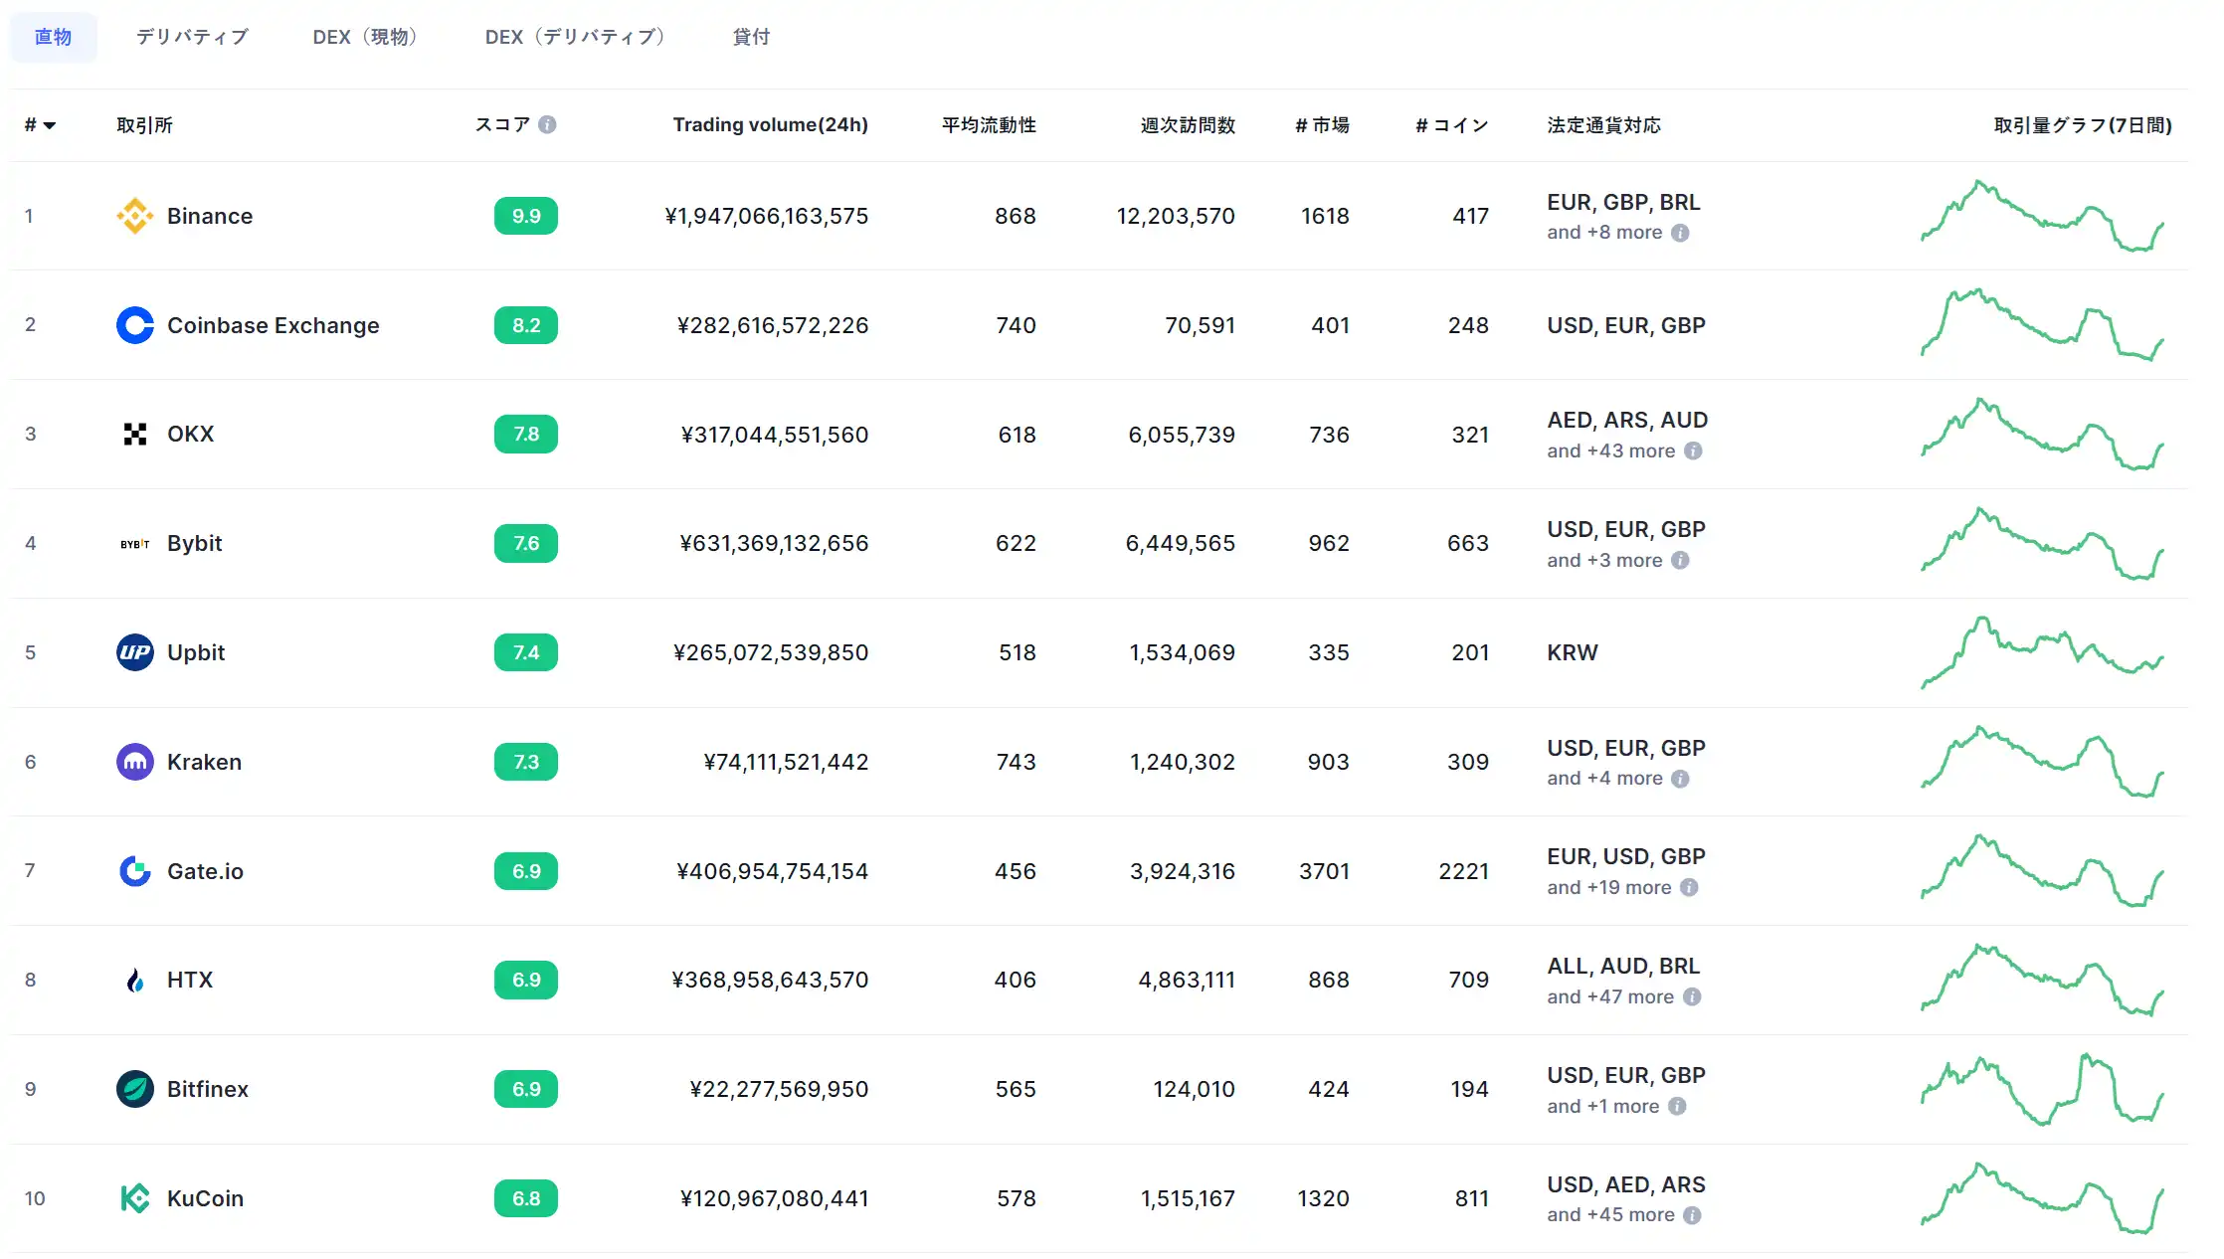The height and width of the screenshot is (1259, 2224).
Task: Sort by 平均流動性 column header
Action: tap(989, 125)
